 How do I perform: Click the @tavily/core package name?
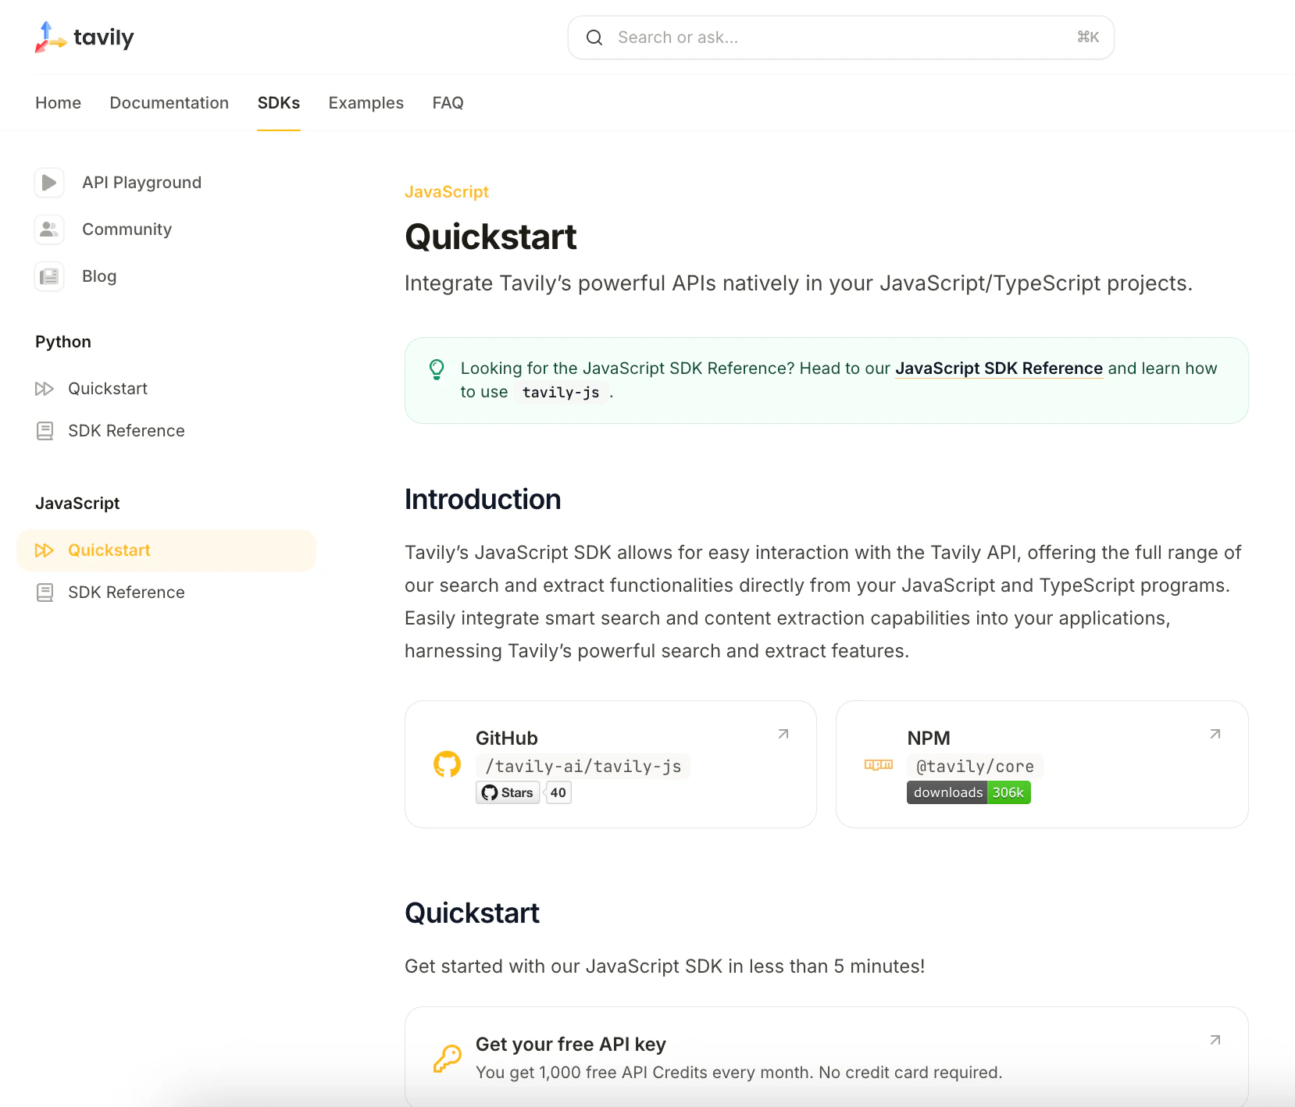coord(975,767)
